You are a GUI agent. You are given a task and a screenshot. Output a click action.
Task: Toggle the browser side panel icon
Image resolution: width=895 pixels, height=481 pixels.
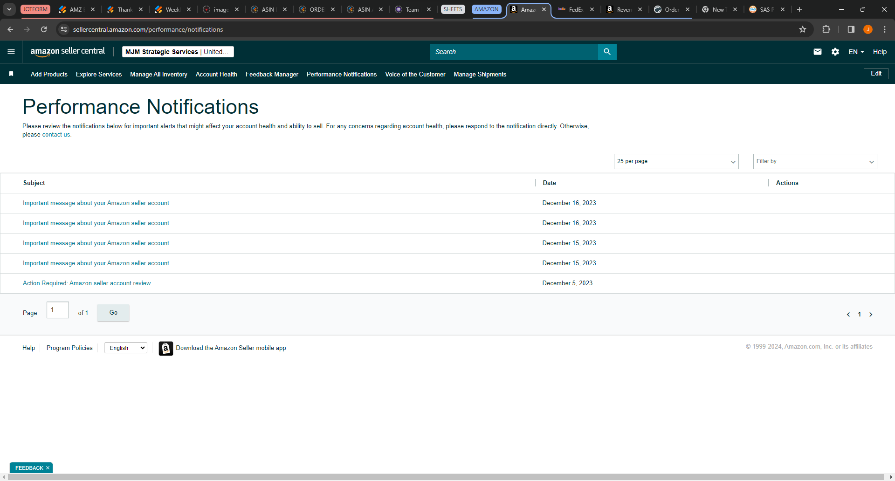(x=851, y=29)
